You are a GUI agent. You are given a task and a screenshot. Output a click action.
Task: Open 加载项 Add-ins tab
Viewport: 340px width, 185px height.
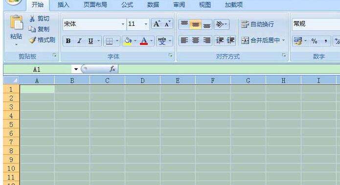(233, 4)
